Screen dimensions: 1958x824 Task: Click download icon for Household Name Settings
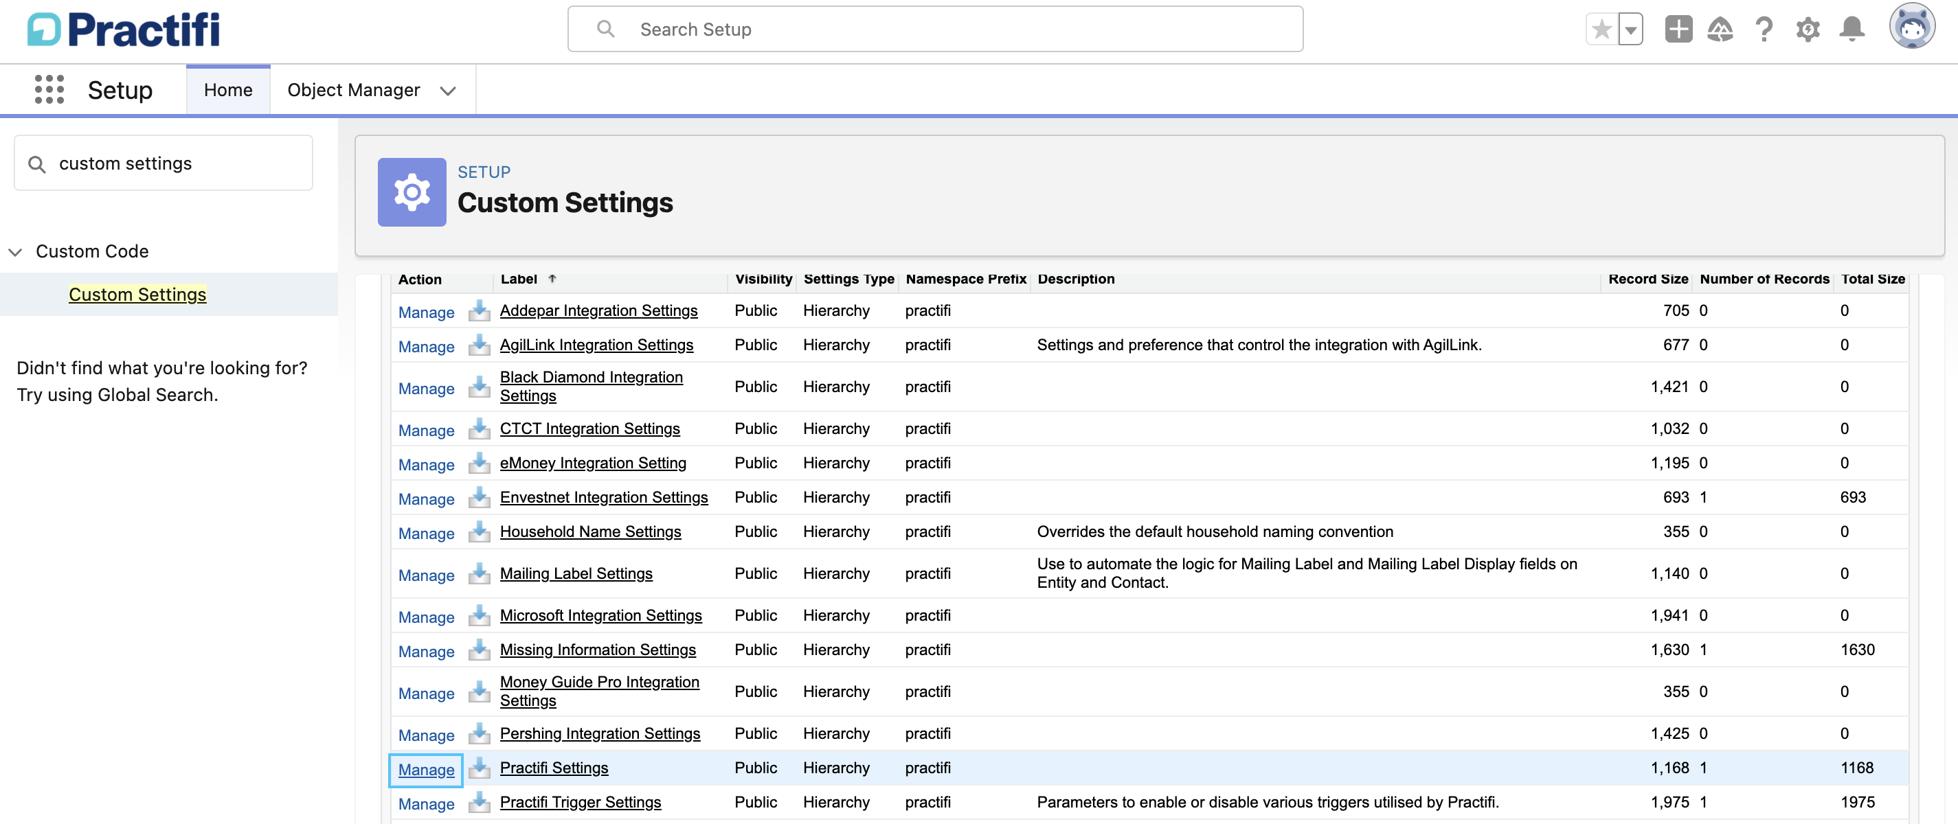tap(479, 531)
